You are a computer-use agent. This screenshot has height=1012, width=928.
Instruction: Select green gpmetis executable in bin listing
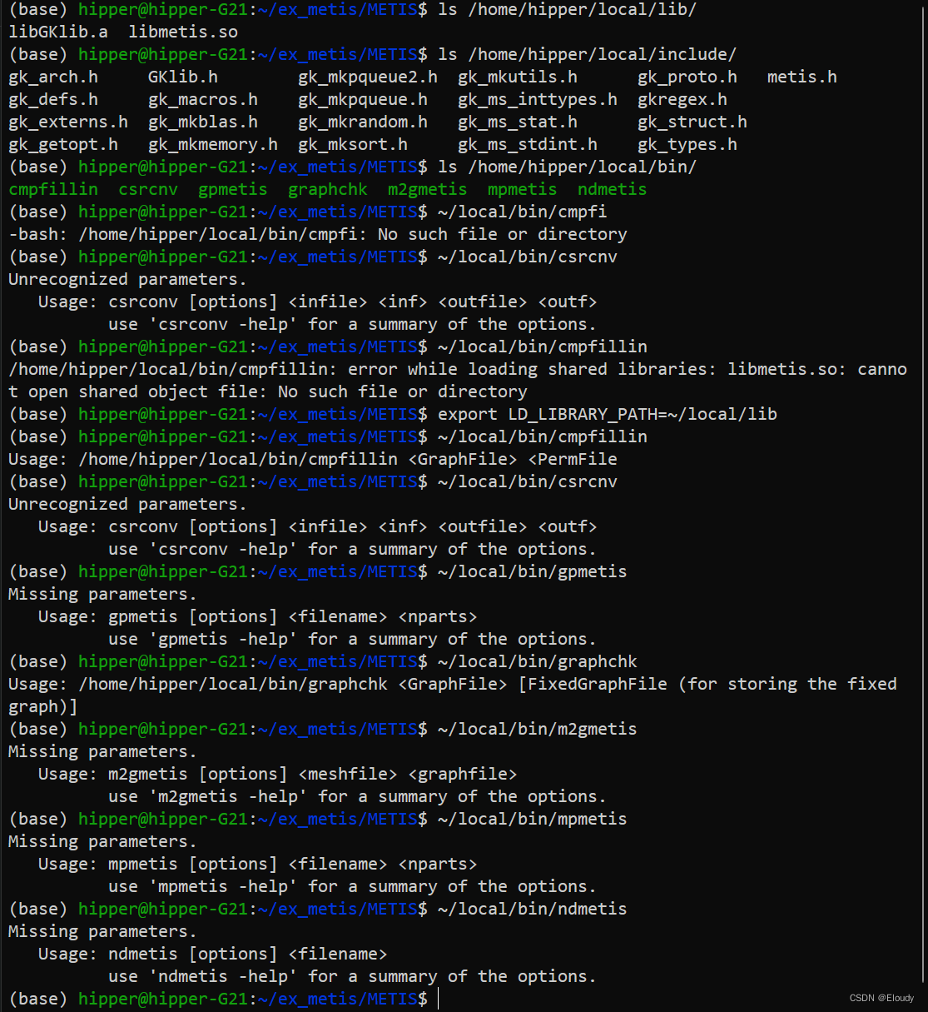click(x=233, y=189)
